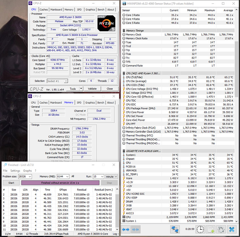Click the expand columns arrows icon in HWiNFO
240x237 pixels.
[x=126, y=230]
